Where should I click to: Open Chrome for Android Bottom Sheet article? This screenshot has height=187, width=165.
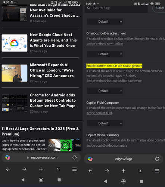(53, 100)
